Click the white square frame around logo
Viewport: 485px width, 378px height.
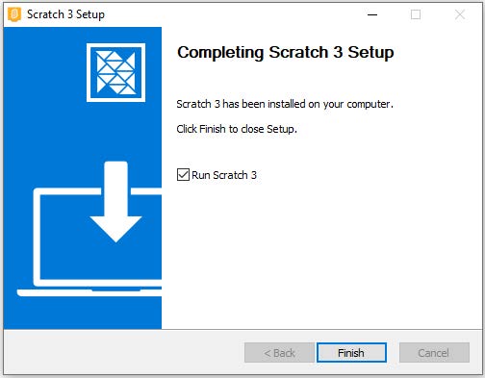point(115,72)
